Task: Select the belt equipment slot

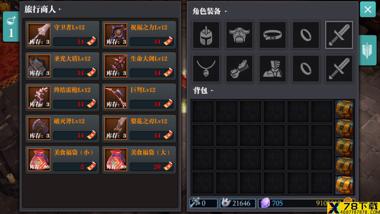Action: pos(272,35)
